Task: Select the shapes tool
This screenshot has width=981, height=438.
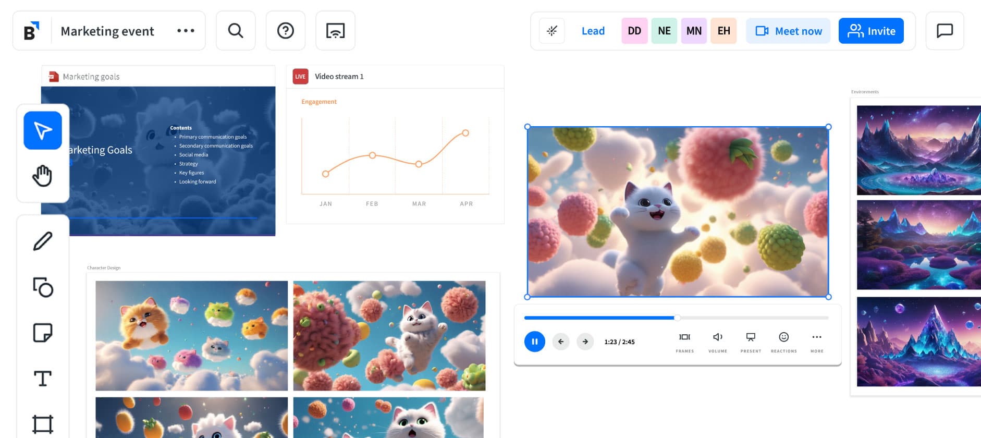Action: coord(43,287)
